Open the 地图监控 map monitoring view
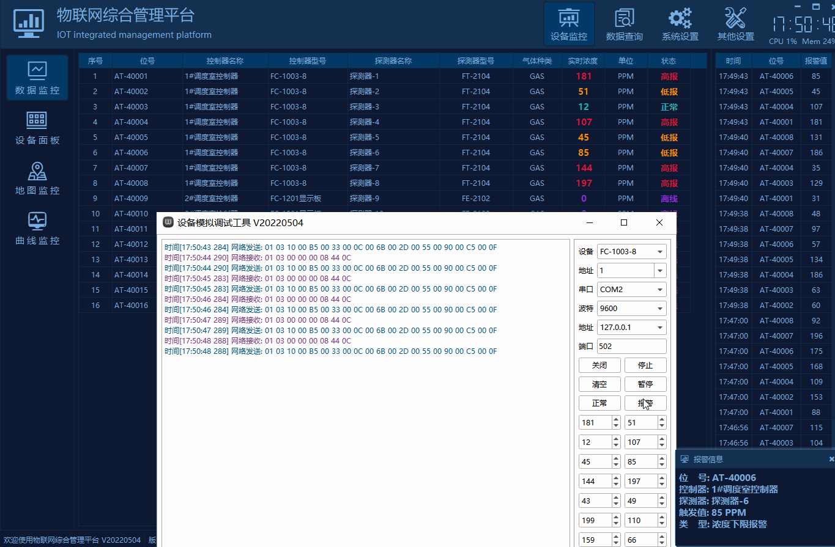This screenshot has width=835, height=547. point(37,178)
